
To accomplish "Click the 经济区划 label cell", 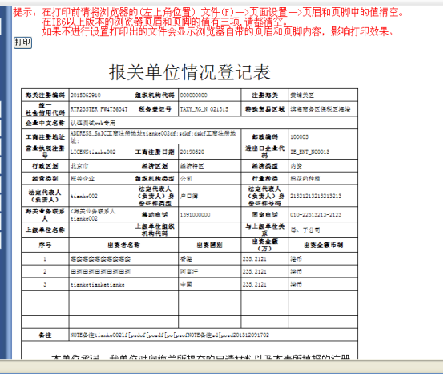I will pos(155,166).
